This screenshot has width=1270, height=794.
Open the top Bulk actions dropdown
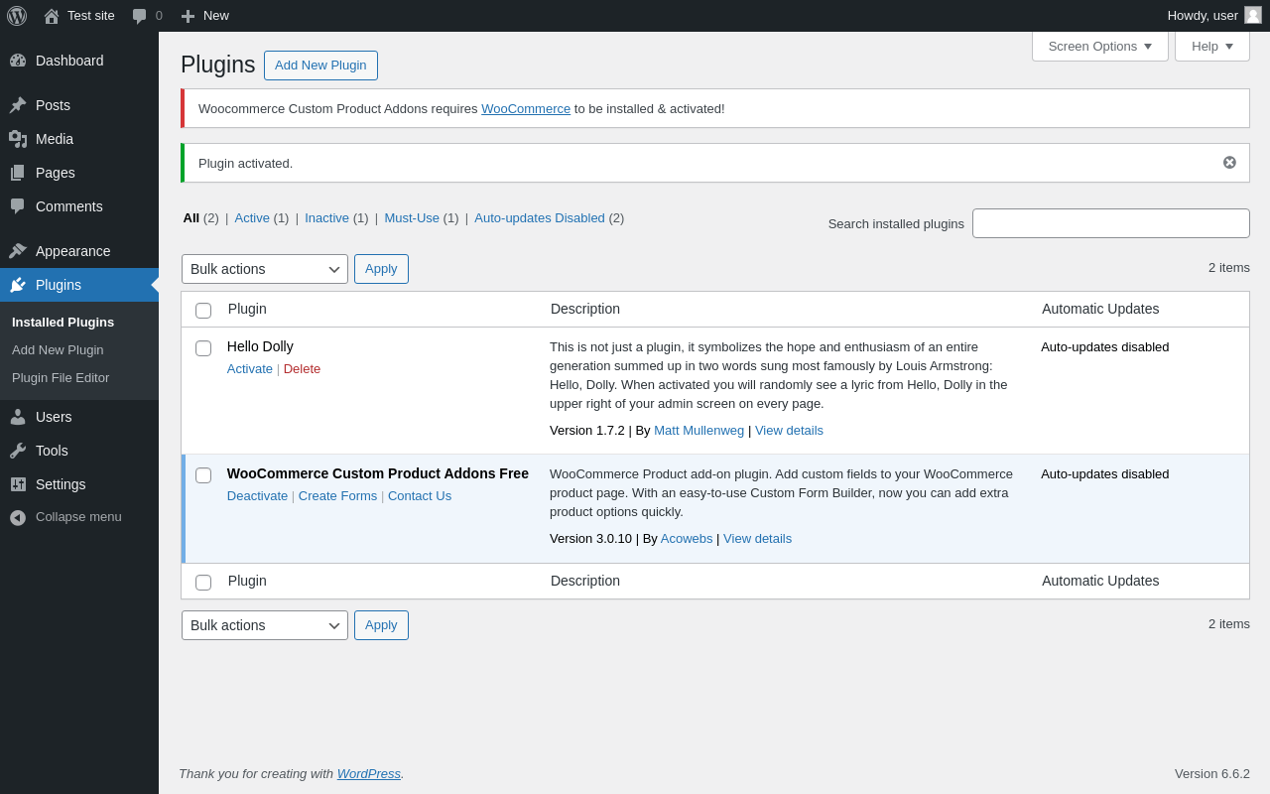click(x=264, y=269)
